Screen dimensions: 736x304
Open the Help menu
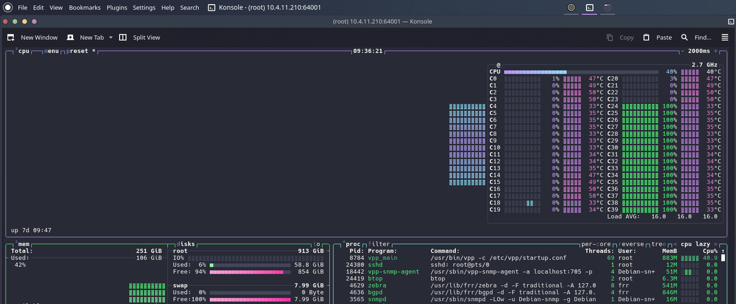(x=168, y=7)
